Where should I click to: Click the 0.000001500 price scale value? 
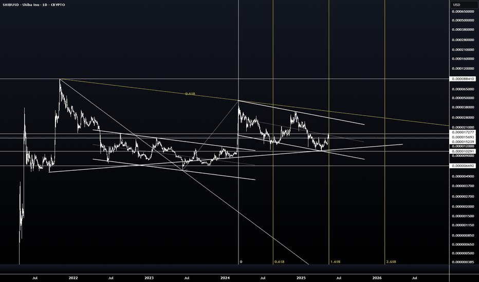(x=463, y=216)
